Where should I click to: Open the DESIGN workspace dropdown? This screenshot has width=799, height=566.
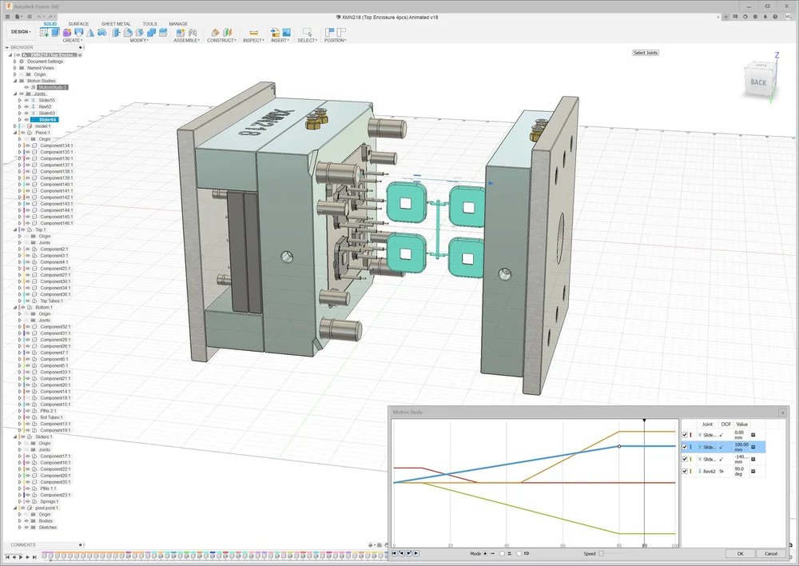point(20,32)
